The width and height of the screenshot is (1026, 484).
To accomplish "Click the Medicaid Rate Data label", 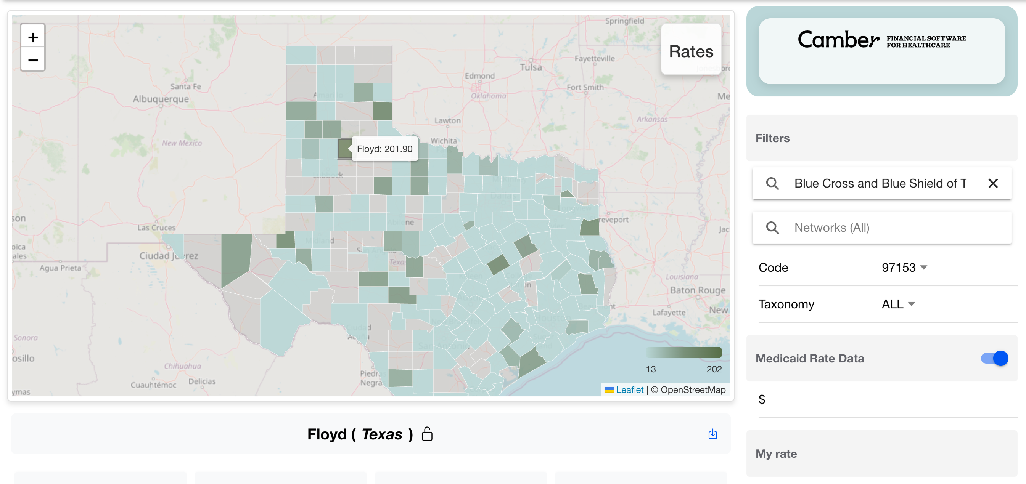I will [809, 358].
